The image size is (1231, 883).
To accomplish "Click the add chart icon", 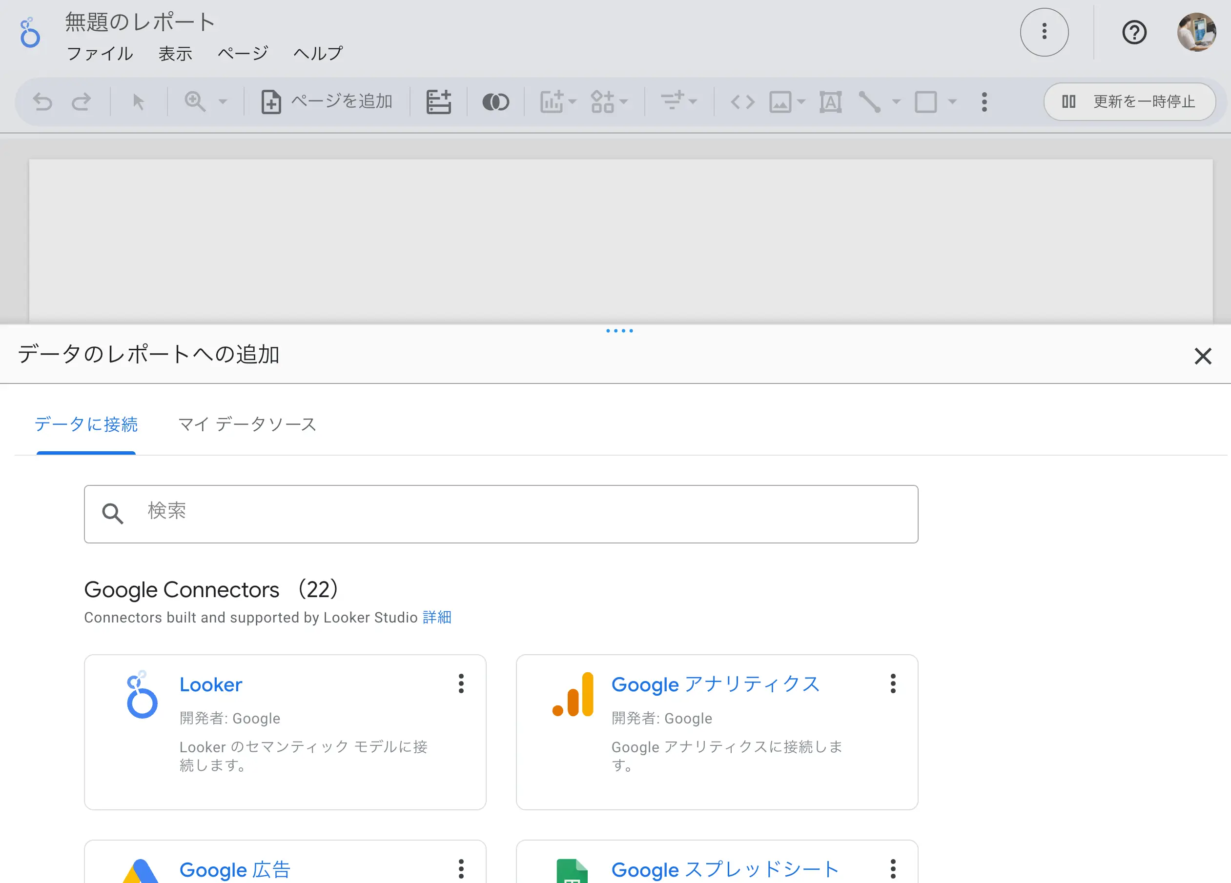I will (x=552, y=101).
